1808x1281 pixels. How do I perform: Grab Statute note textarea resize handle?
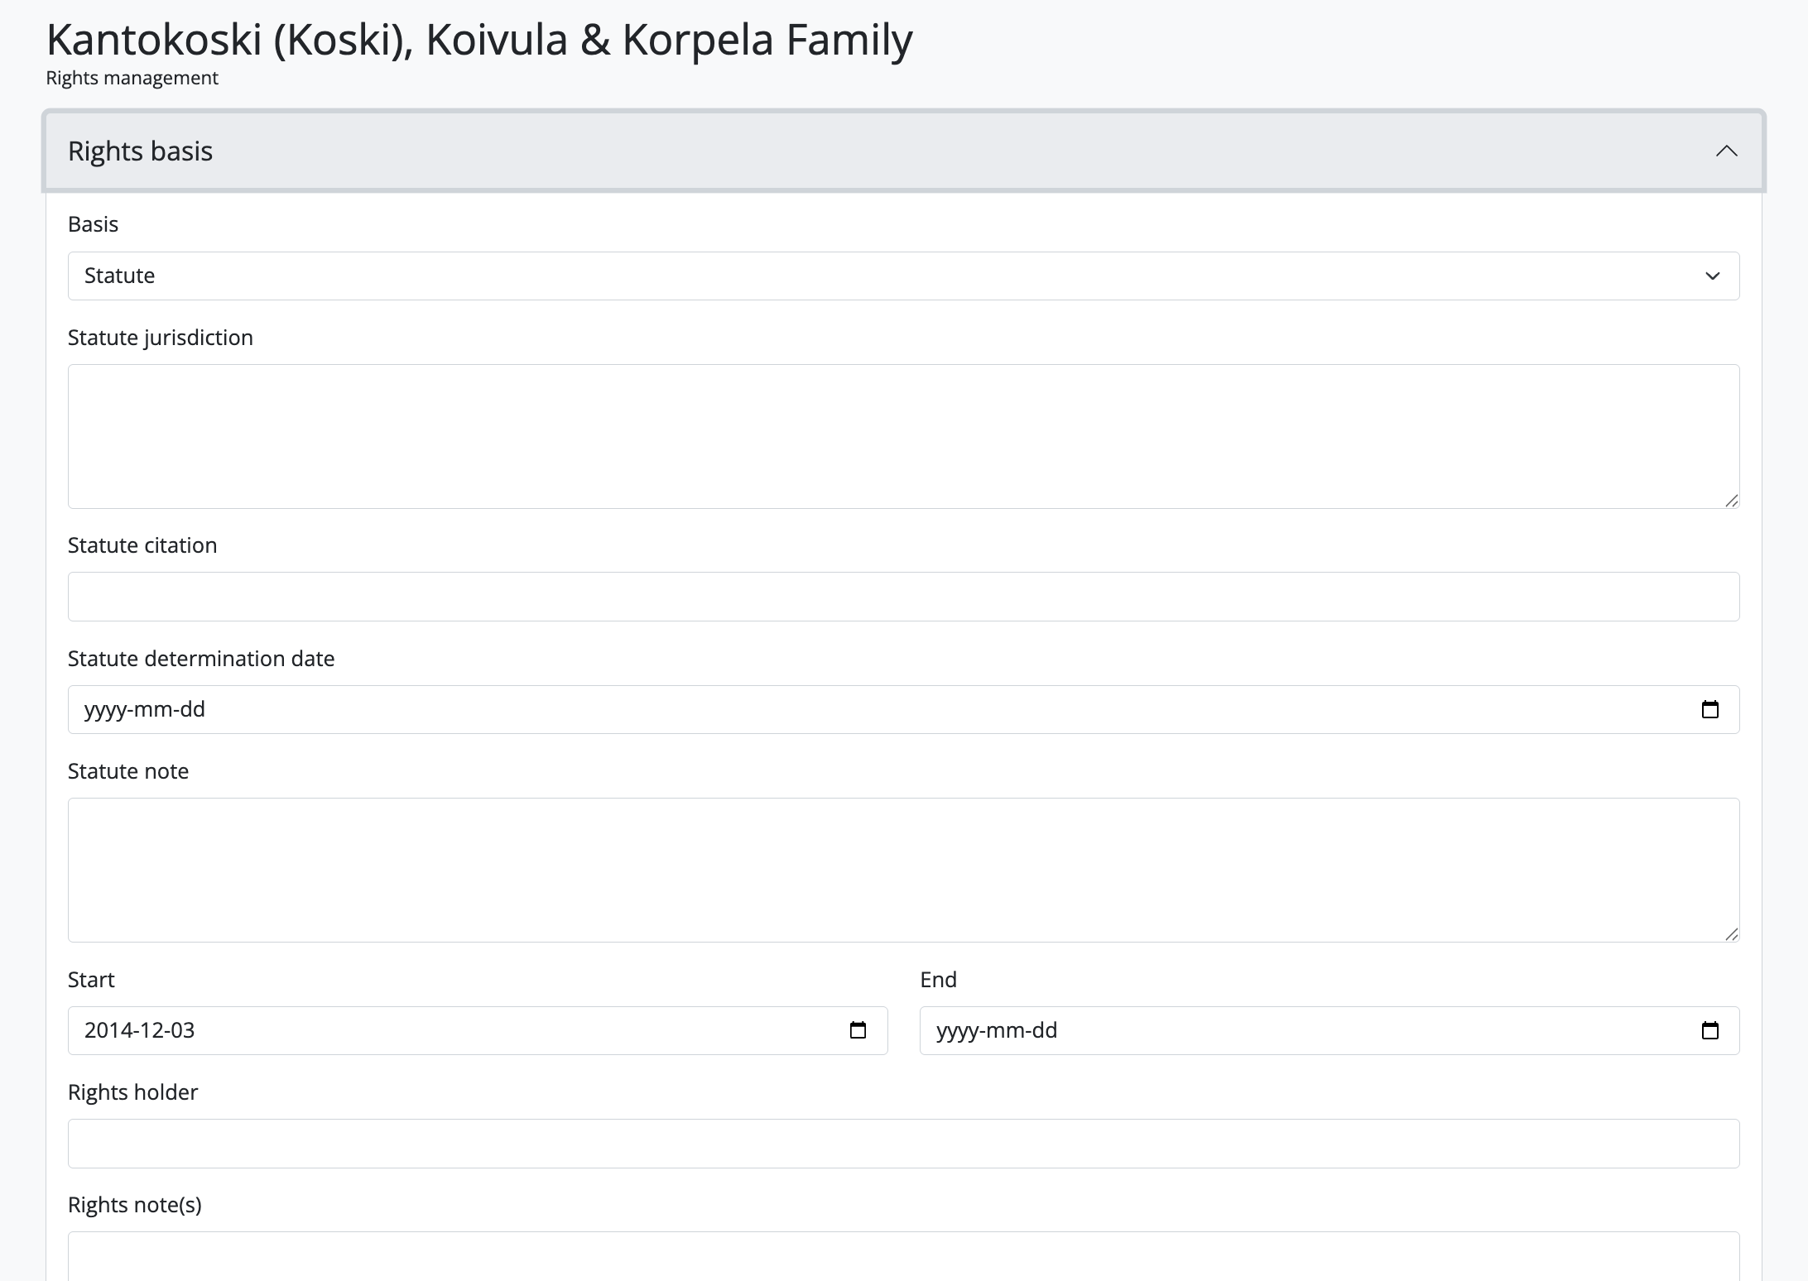pos(1731,933)
